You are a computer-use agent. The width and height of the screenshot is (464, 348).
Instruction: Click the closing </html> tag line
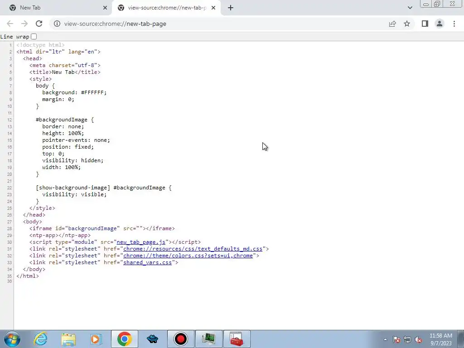28,276
